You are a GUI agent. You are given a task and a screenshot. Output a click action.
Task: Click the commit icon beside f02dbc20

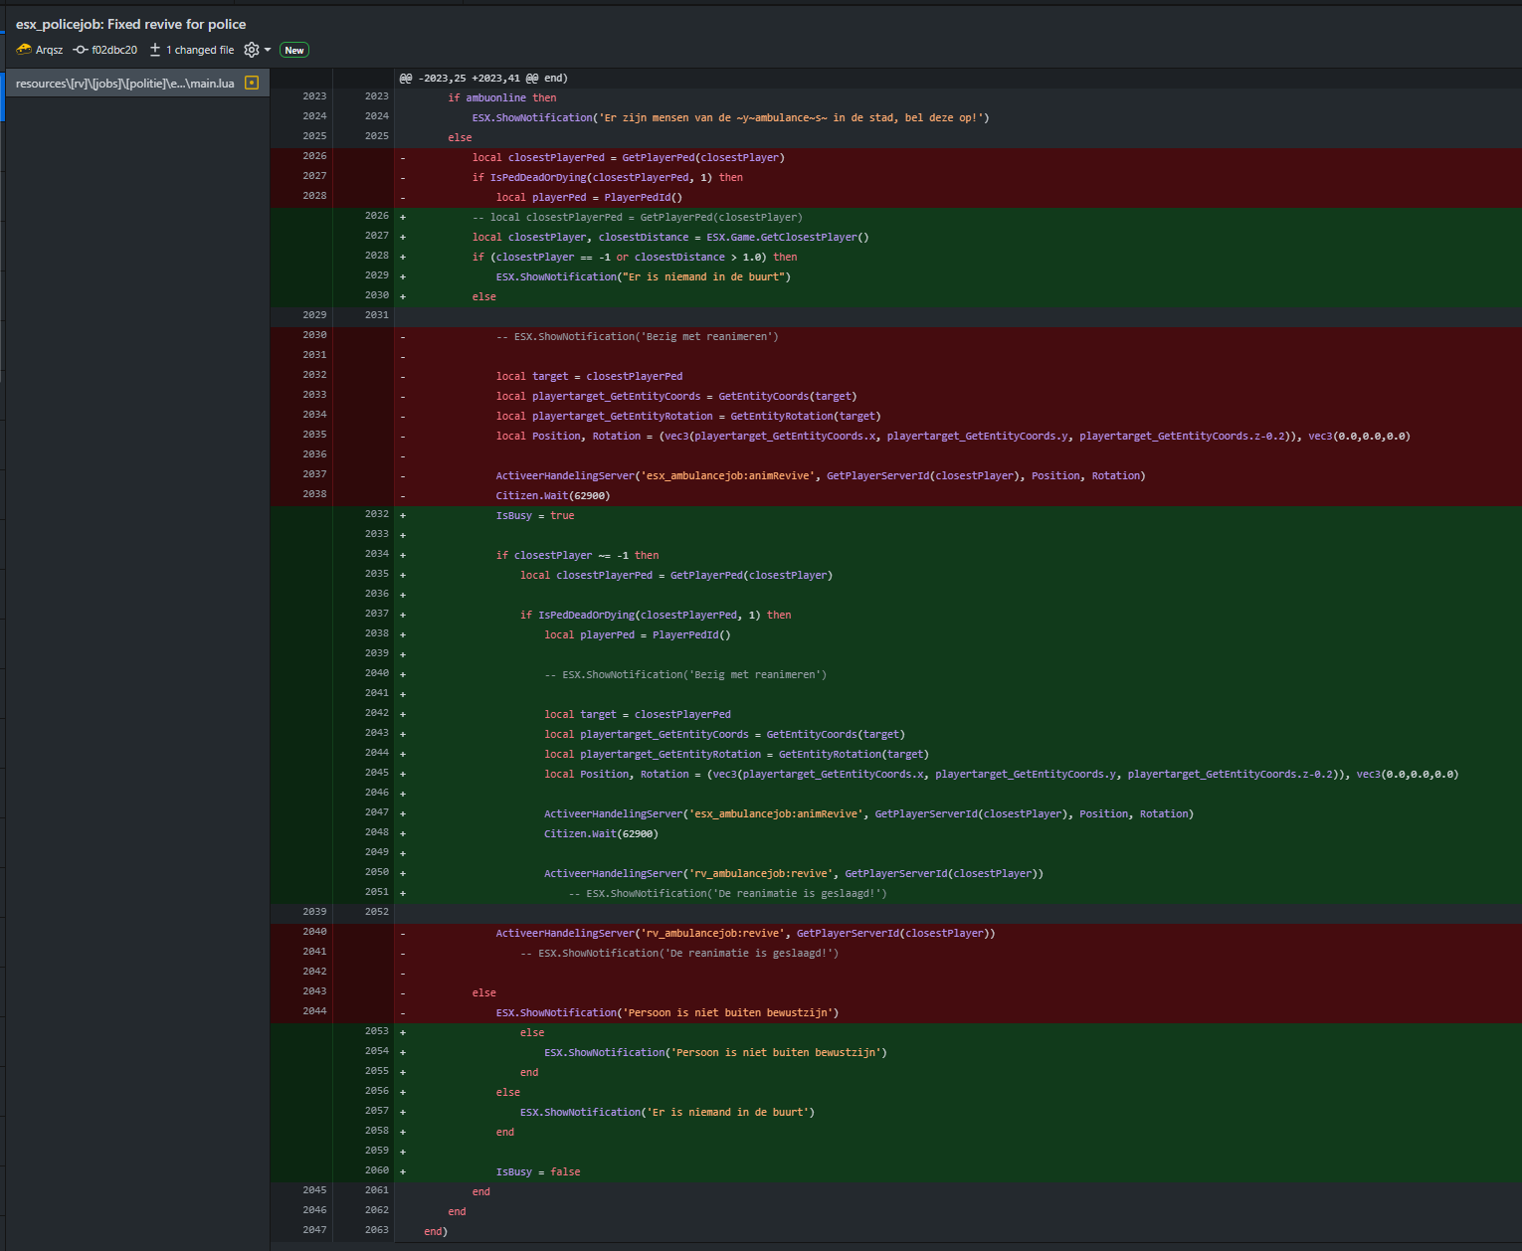coord(81,50)
